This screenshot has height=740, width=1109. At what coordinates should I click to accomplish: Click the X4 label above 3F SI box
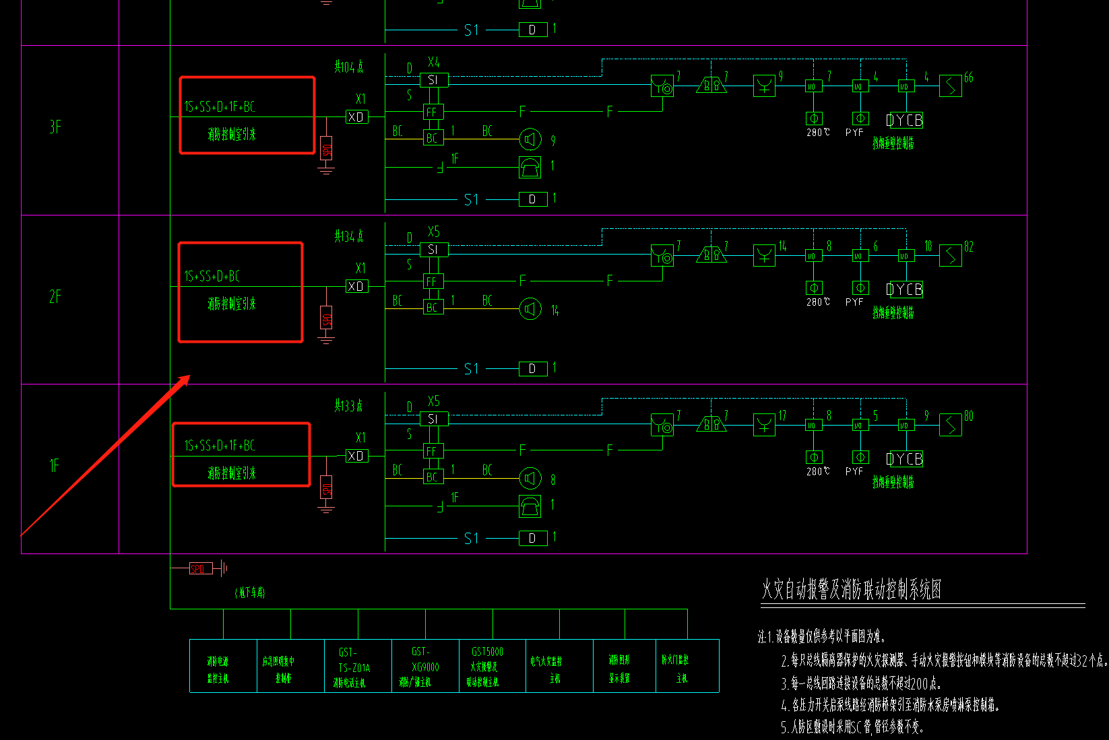[434, 62]
